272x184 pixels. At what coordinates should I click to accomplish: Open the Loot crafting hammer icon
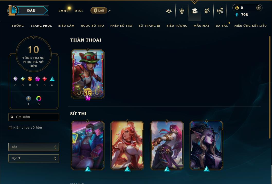tap(207, 11)
